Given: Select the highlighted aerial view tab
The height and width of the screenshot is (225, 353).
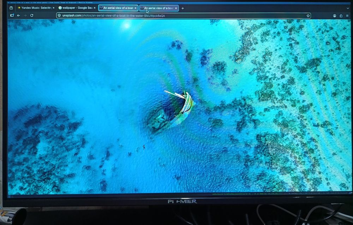Looking at the screenshot, I should point(118,8).
